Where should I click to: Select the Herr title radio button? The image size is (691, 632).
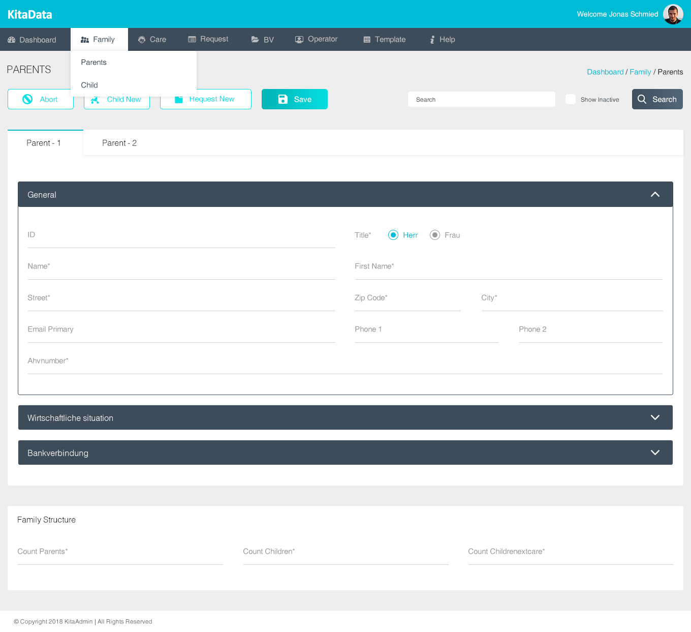click(x=393, y=235)
